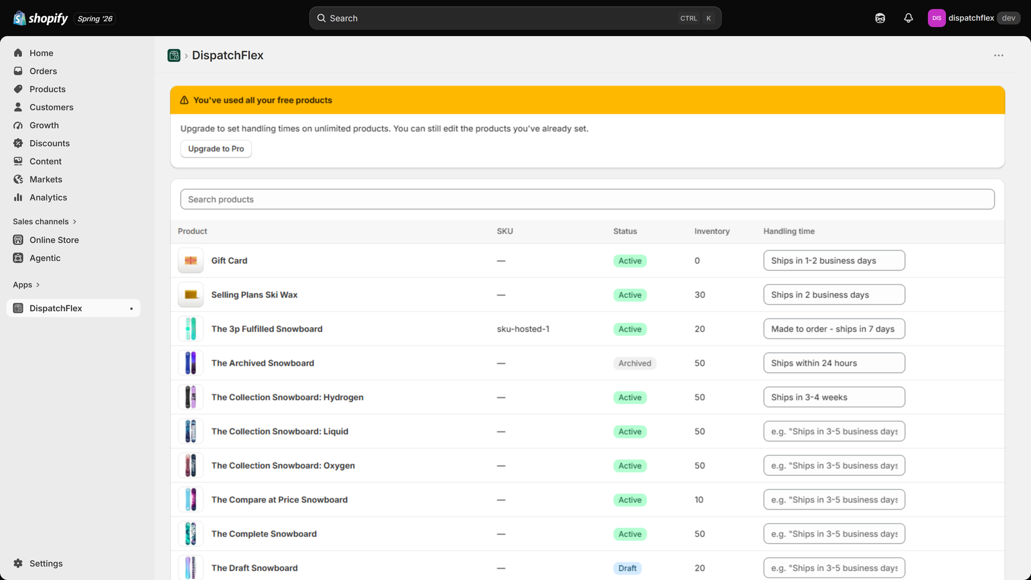Click the Spring '26 edition badge
This screenshot has height=580, width=1031.
click(95, 19)
